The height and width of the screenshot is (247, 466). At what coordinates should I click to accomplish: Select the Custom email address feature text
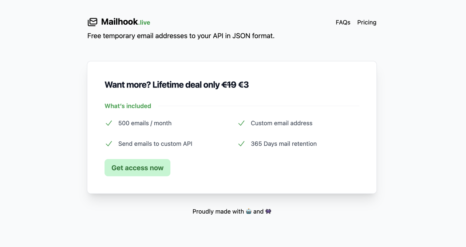click(x=281, y=123)
